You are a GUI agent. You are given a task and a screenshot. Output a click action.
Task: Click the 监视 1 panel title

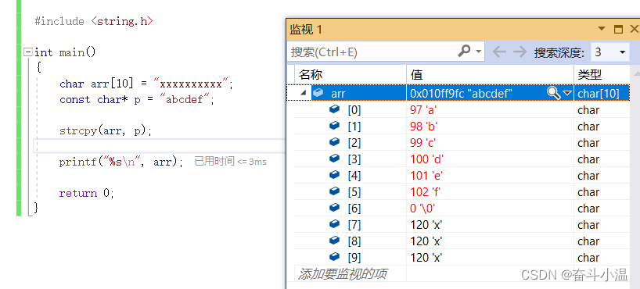306,30
